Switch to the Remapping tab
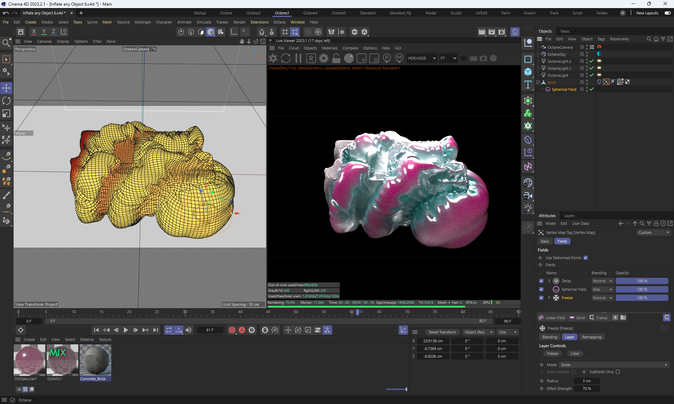Viewport: 674px width, 404px height. (x=592, y=337)
